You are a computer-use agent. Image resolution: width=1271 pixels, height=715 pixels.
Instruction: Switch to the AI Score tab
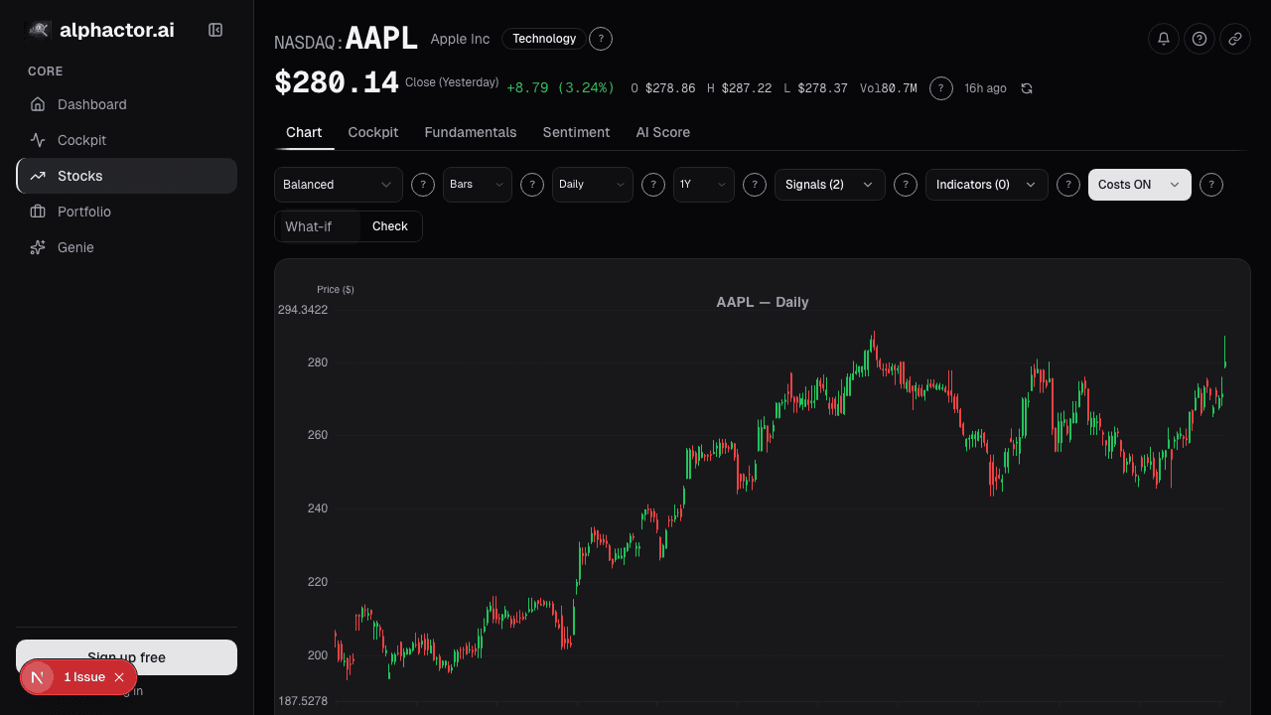tap(663, 132)
